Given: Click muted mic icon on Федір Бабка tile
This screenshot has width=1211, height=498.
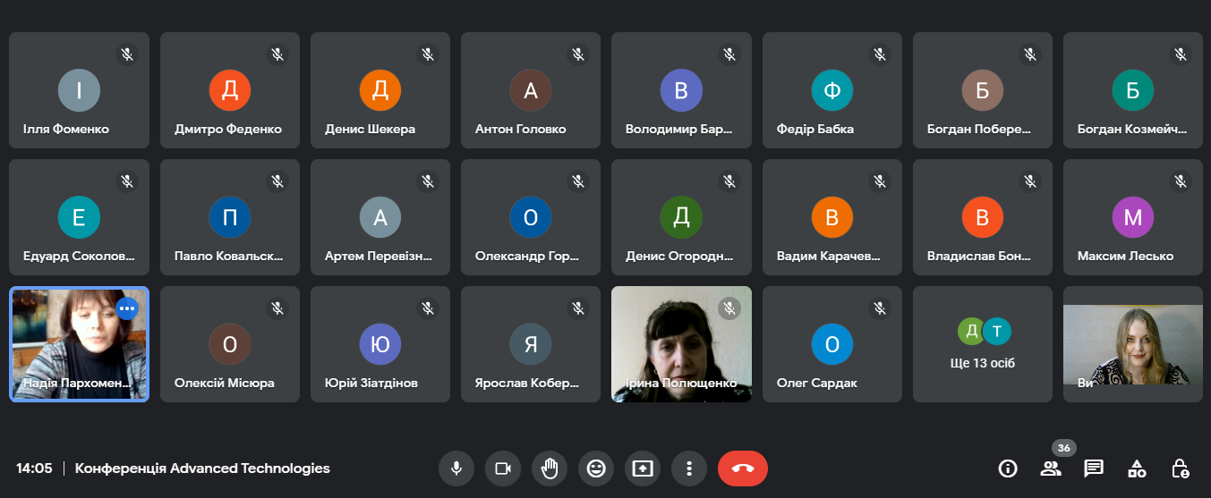Looking at the screenshot, I should (881, 55).
